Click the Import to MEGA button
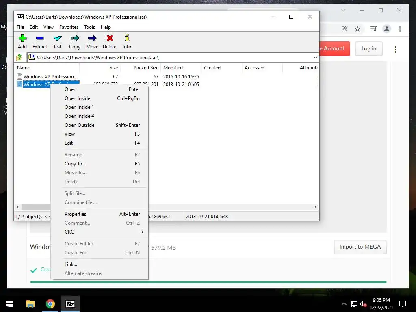The image size is (416, 312). (360, 247)
